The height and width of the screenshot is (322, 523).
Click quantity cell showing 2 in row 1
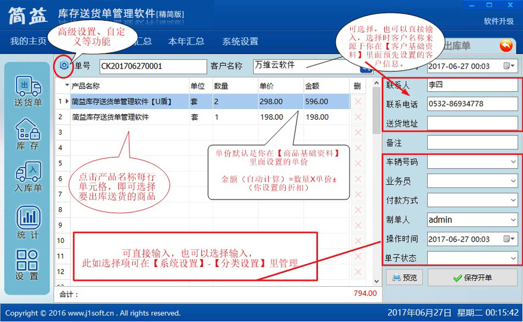[235, 102]
